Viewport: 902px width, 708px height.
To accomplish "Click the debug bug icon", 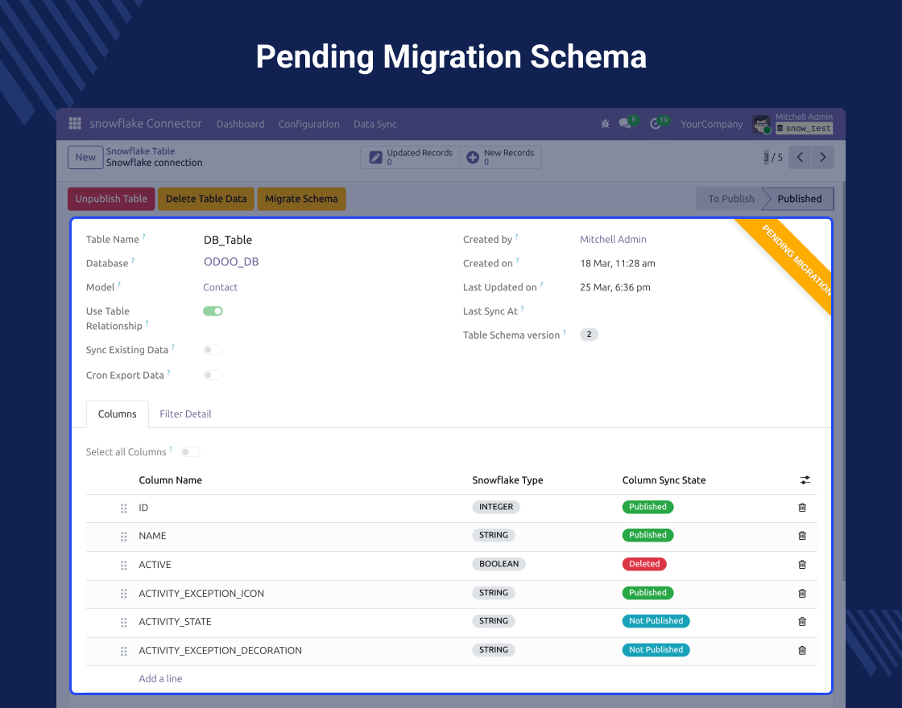I will pyautogui.click(x=605, y=124).
